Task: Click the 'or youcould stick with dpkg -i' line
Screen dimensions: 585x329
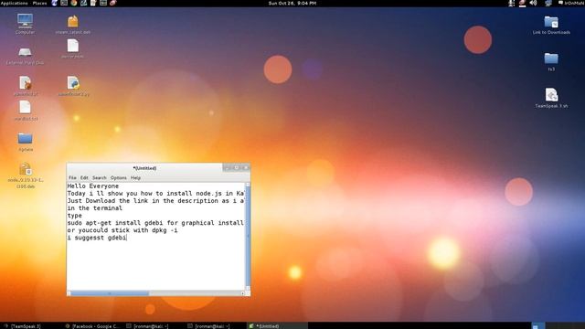Action: (122, 230)
